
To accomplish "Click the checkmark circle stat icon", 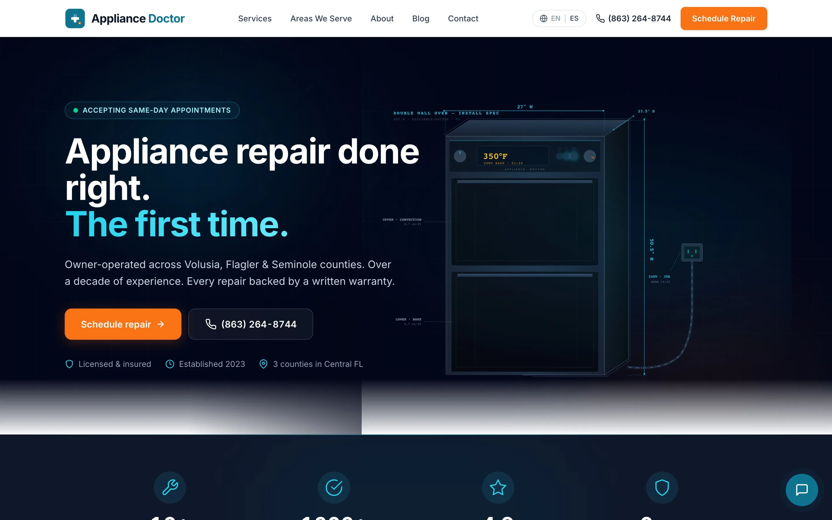I will click(x=334, y=487).
